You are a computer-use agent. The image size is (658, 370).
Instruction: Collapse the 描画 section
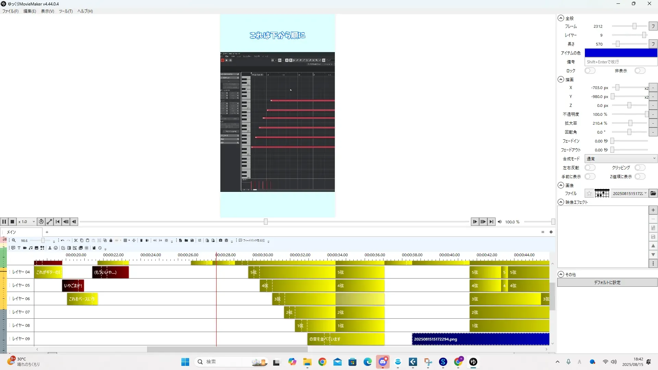561,79
